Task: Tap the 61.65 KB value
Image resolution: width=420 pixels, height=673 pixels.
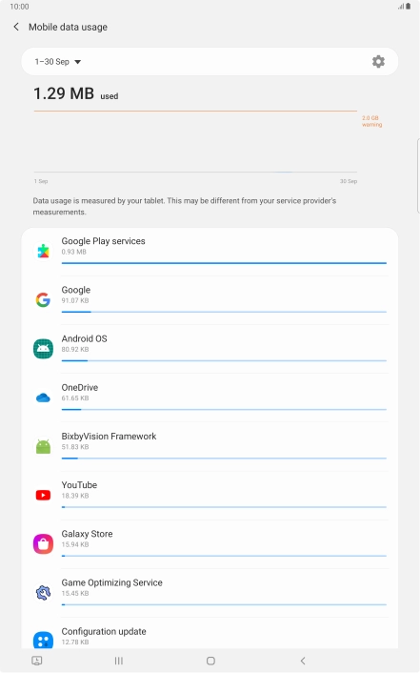Action: [x=75, y=398]
